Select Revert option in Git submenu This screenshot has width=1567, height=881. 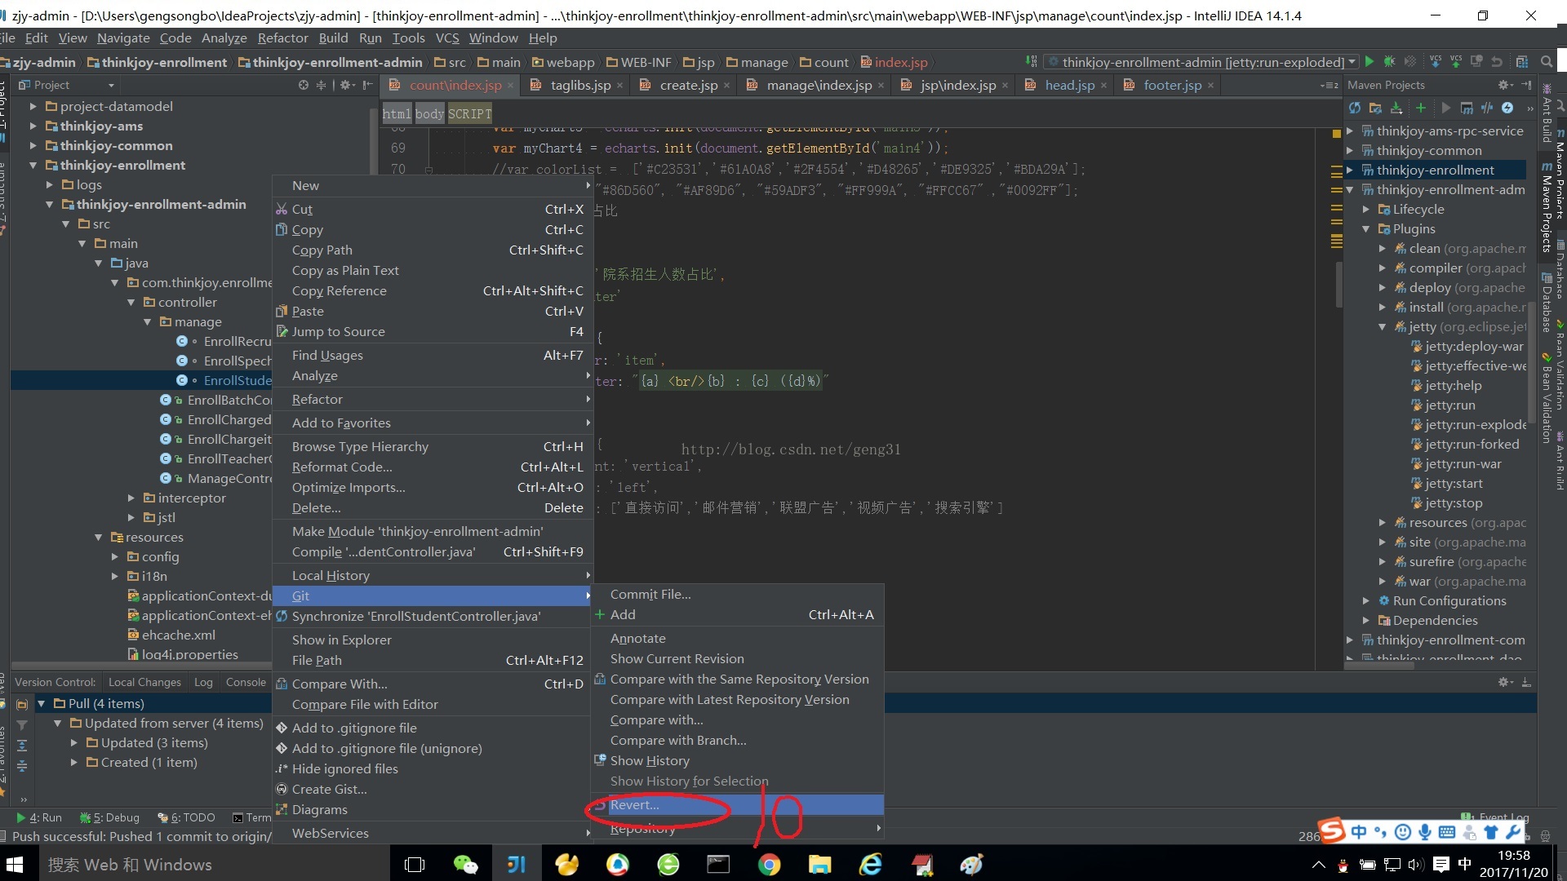[x=634, y=804]
